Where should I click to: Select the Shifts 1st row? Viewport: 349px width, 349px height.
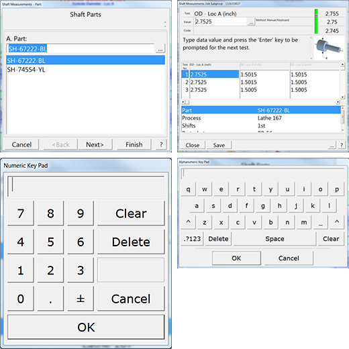pyautogui.click(x=261, y=126)
